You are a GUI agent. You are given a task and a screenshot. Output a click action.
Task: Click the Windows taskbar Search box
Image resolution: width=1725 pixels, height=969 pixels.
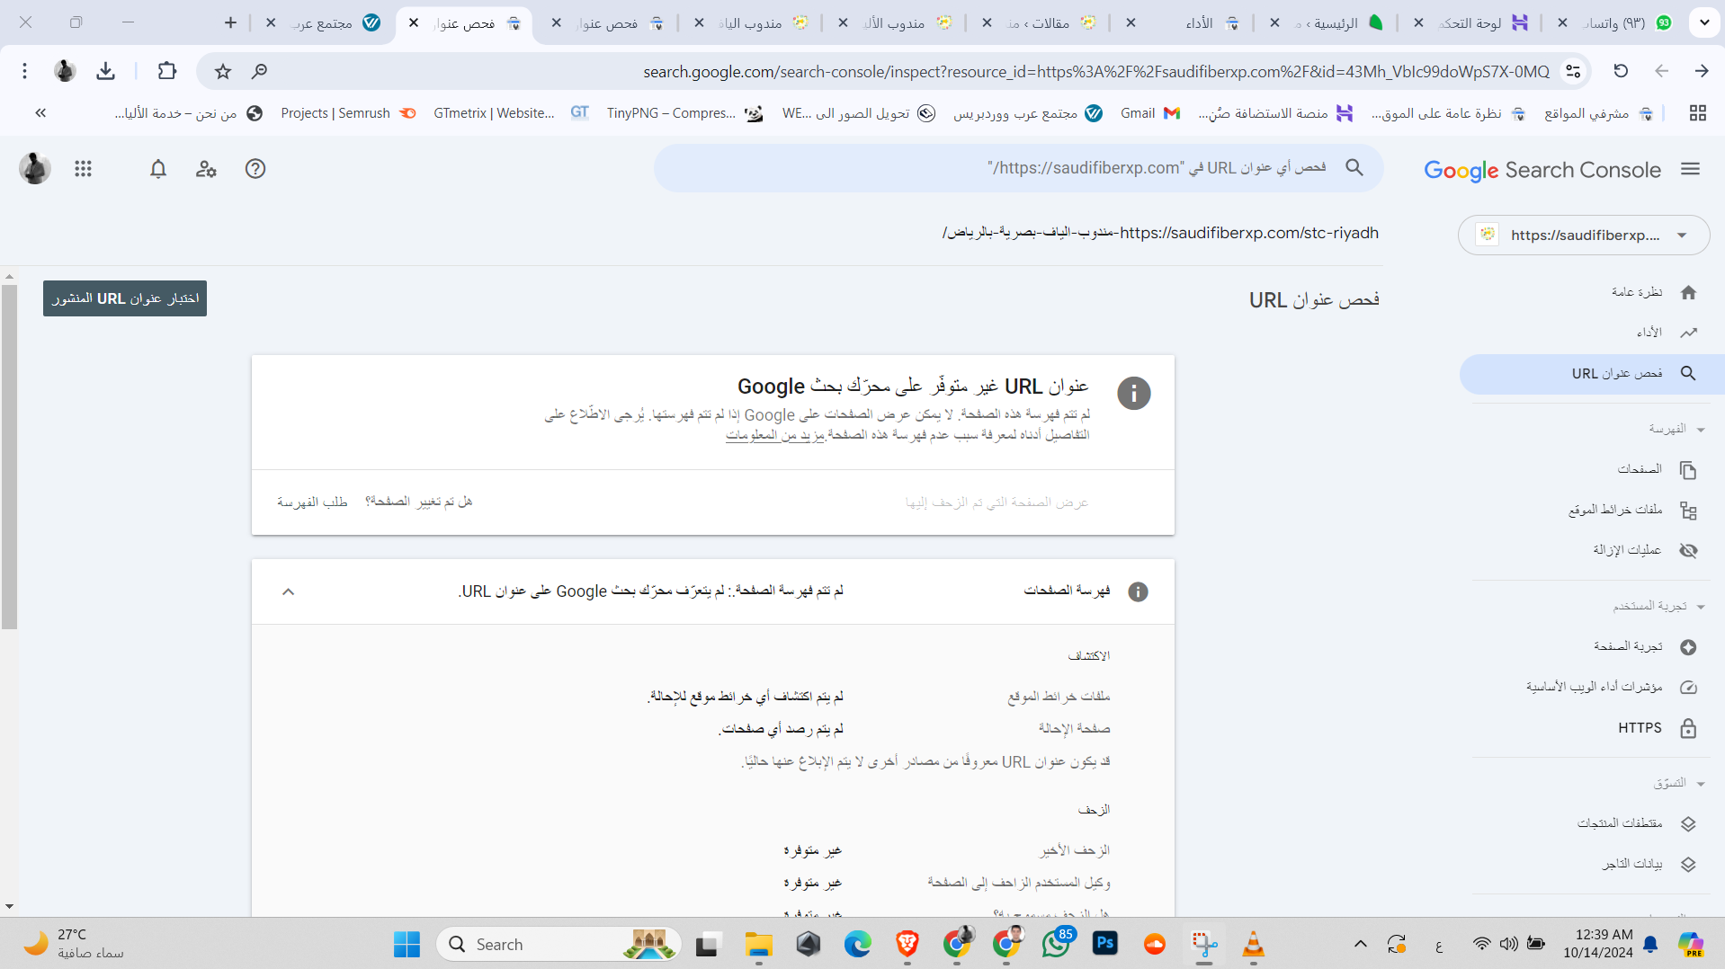(x=559, y=944)
